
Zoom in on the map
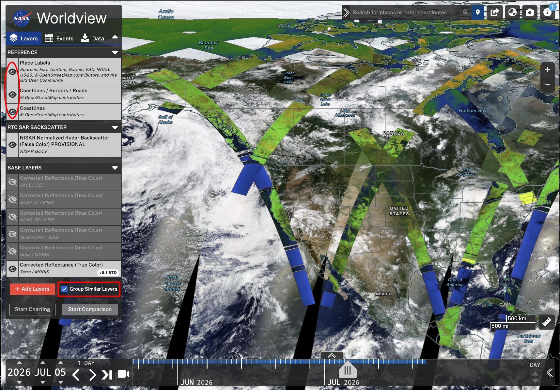(548, 70)
